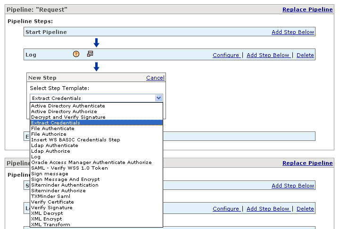
Task: Open help icon in Log step
Action: tap(76, 54)
